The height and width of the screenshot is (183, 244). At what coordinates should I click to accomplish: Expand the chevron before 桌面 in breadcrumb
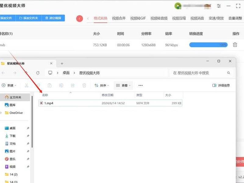tap(58, 73)
